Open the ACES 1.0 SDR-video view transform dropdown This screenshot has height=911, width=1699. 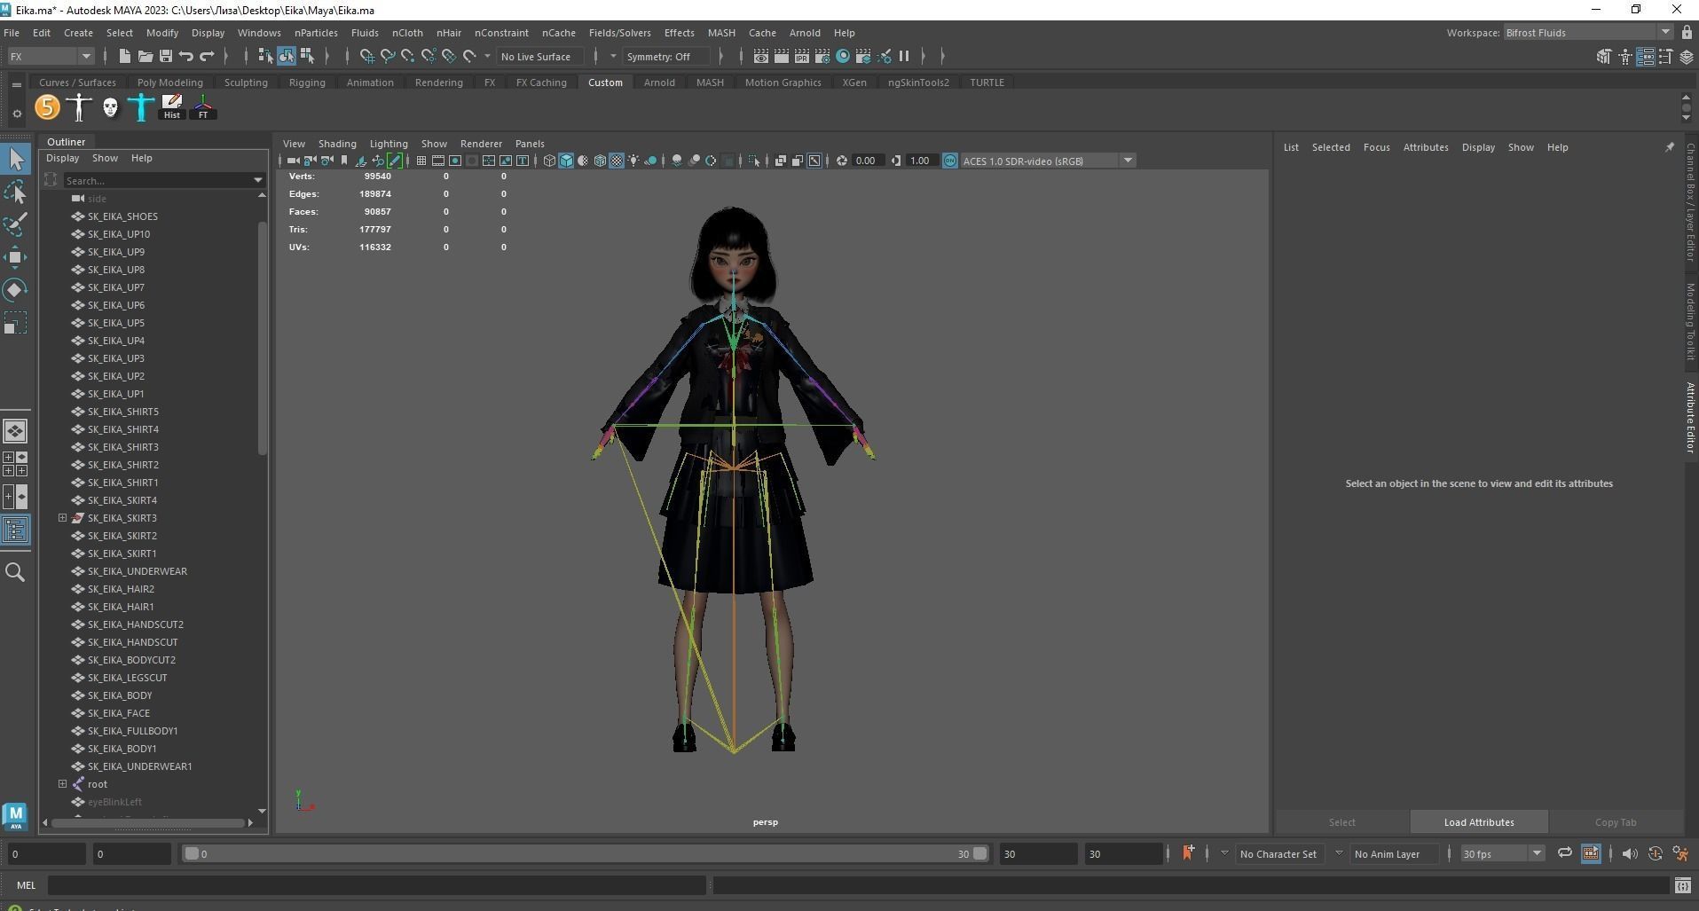click(x=1048, y=161)
